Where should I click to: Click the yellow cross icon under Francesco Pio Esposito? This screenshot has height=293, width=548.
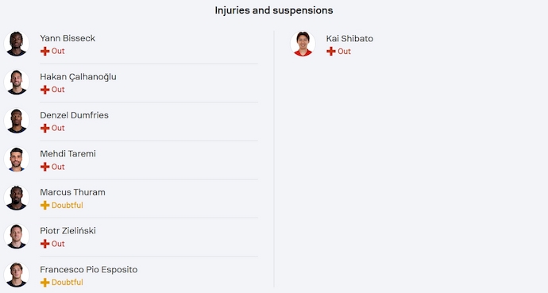[x=44, y=283]
